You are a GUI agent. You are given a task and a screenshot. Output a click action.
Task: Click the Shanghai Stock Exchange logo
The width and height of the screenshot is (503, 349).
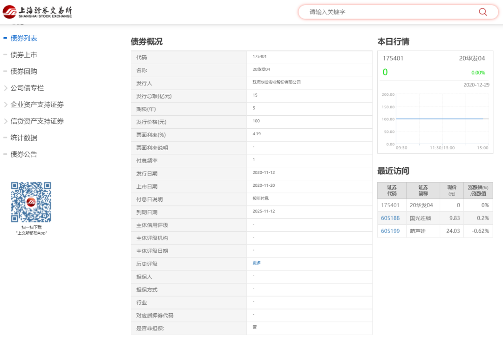click(x=38, y=12)
